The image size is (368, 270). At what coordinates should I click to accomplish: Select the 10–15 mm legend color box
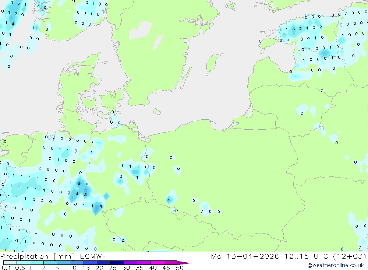(x=77, y=263)
